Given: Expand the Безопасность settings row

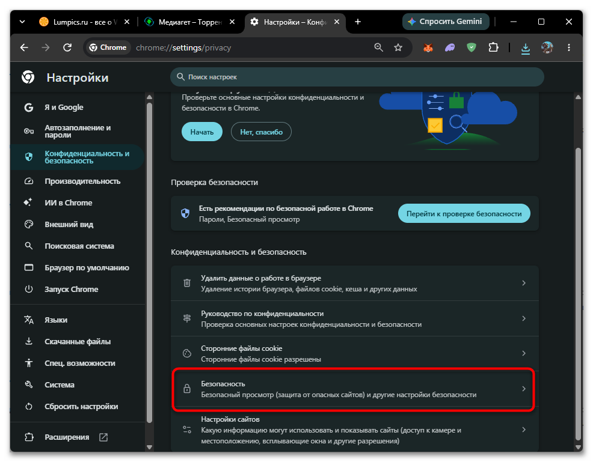Looking at the screenshot, I should (355, 389).
